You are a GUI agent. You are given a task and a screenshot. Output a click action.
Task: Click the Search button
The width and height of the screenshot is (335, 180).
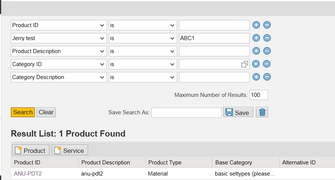coord(23,112)
